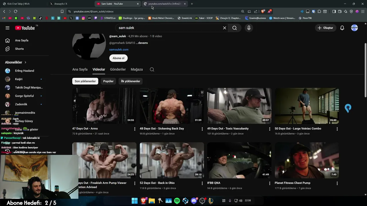Viewport: 367px width, 206px height.
Task: Open the YouTube hamburger guide menu
Action: pos(7,28)
